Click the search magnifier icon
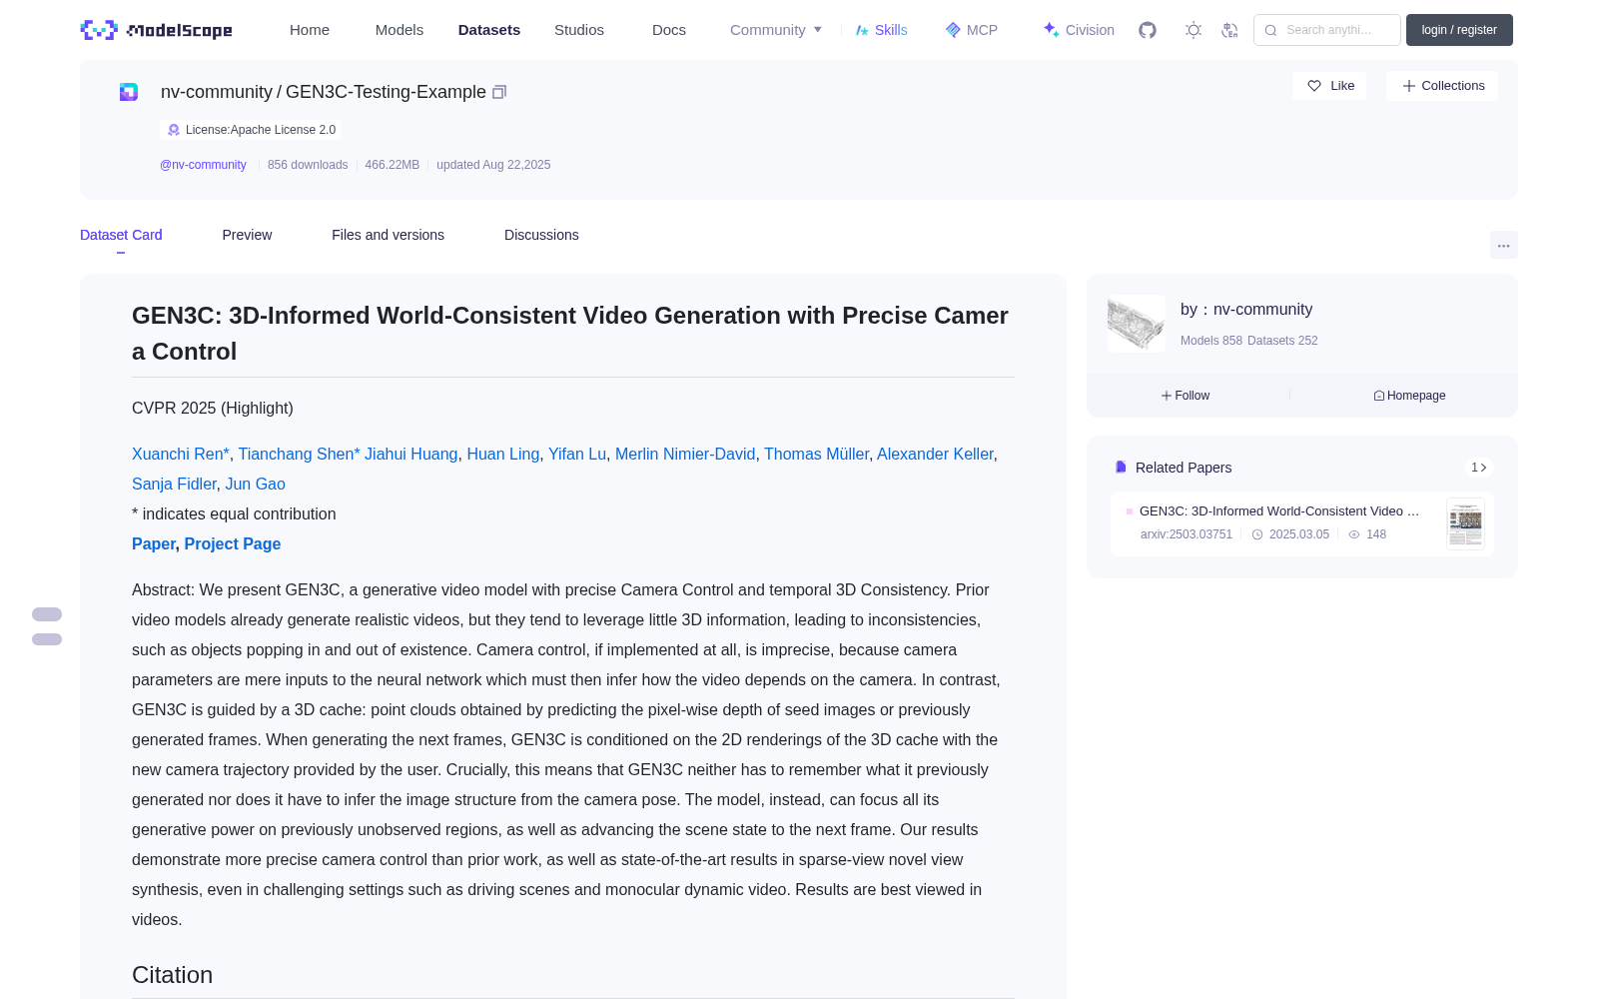 point(1270,30)
